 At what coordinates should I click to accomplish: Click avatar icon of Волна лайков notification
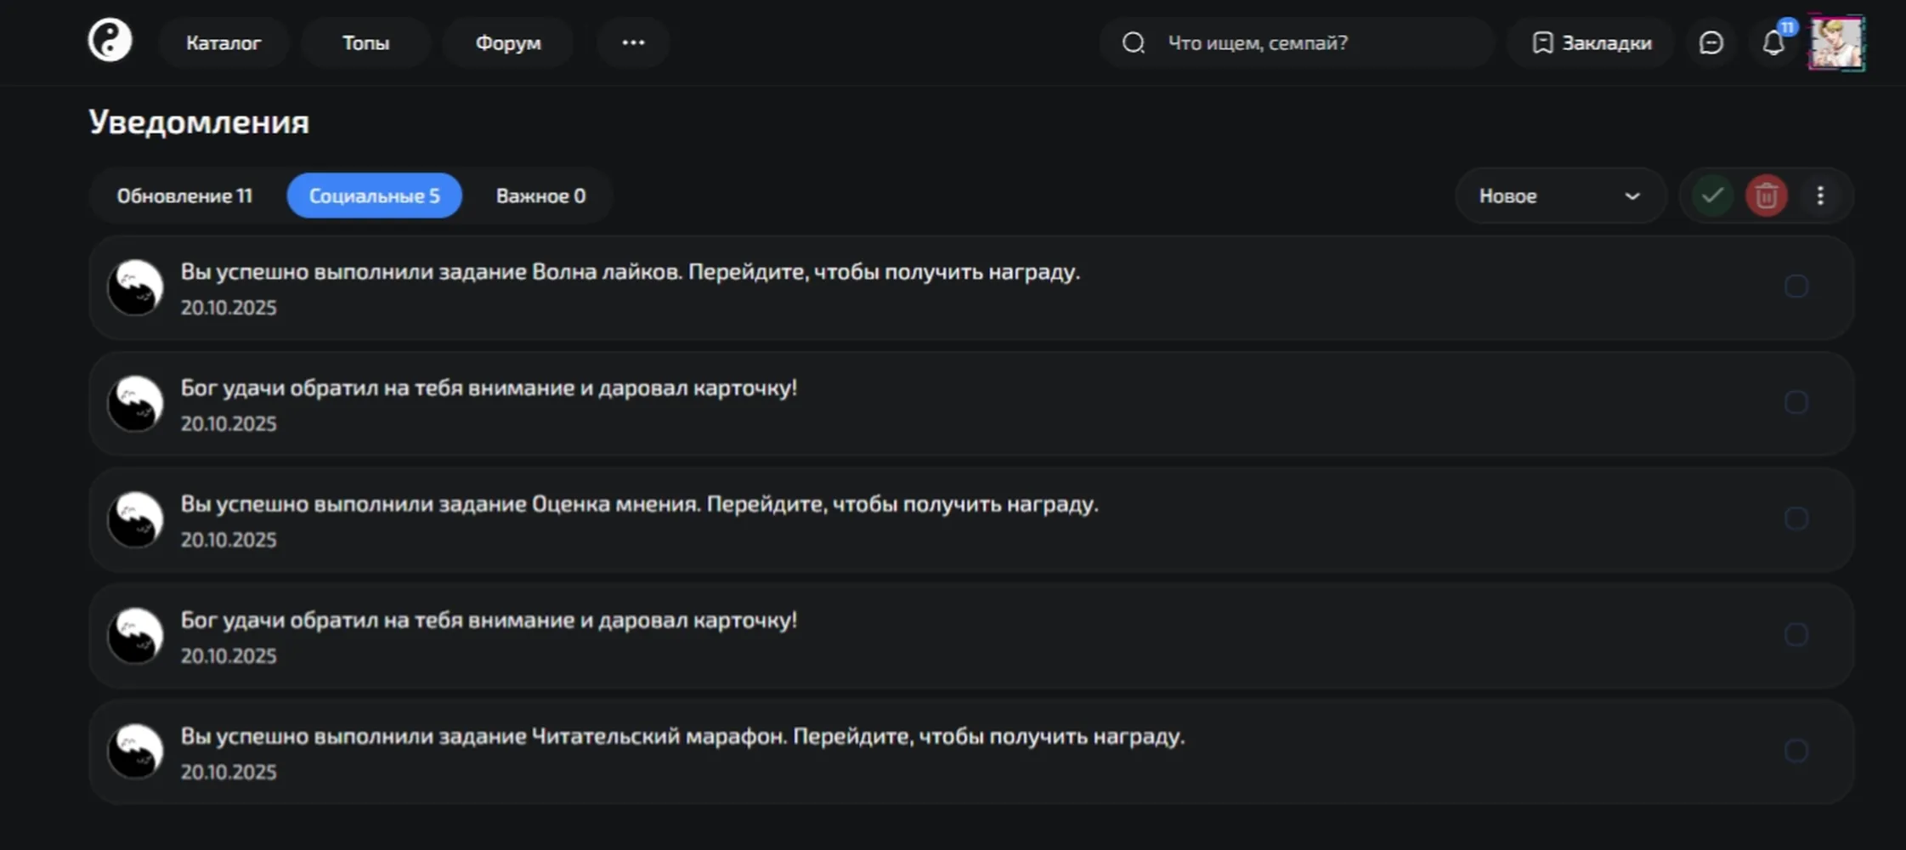tap(135, 287)
